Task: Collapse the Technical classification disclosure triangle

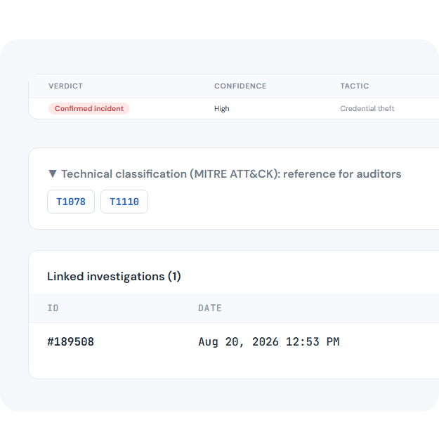Action: click(x=53, y=174)
